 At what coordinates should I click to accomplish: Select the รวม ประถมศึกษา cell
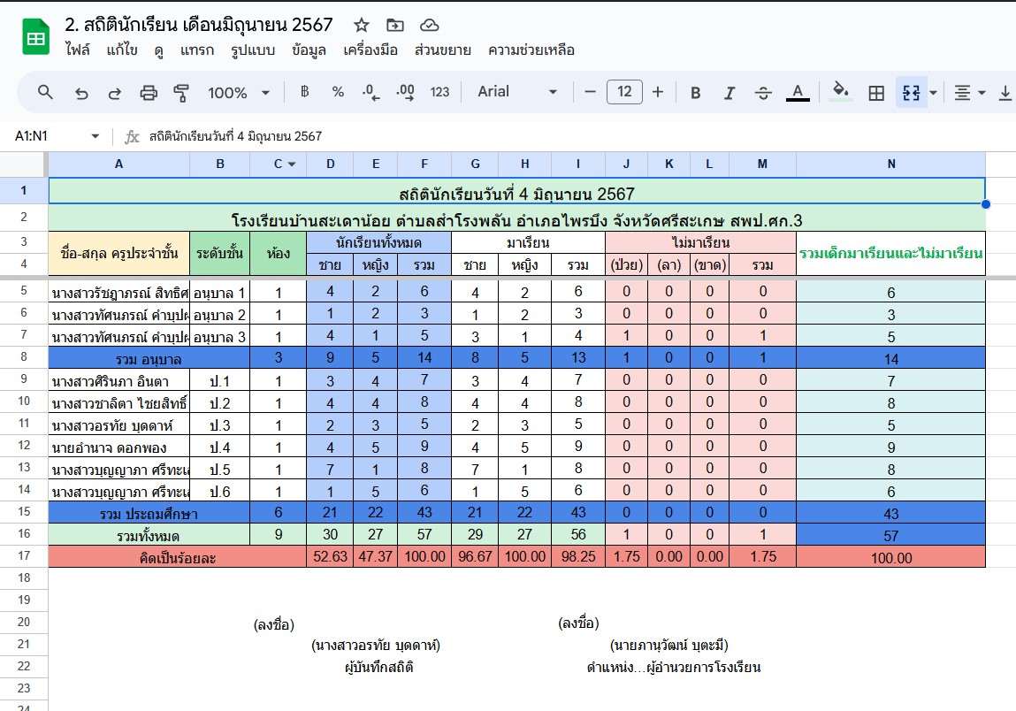coord(149,512)
